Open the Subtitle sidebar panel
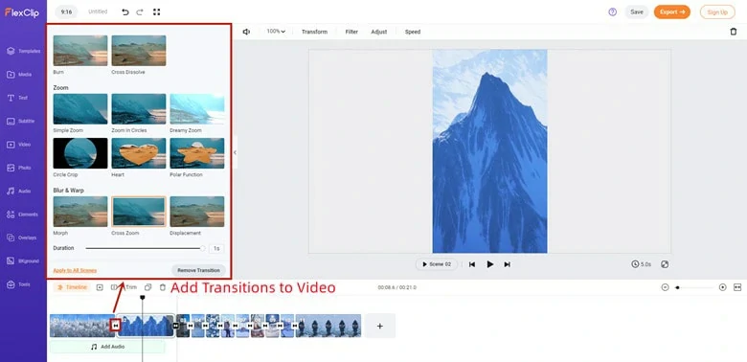Screen dimensions: 747x362 pyautogui.click(x=23, y=121)
